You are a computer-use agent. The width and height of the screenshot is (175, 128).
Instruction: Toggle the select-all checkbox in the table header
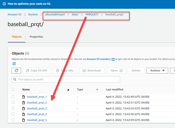pyautogui.click(x=13, y=89)
